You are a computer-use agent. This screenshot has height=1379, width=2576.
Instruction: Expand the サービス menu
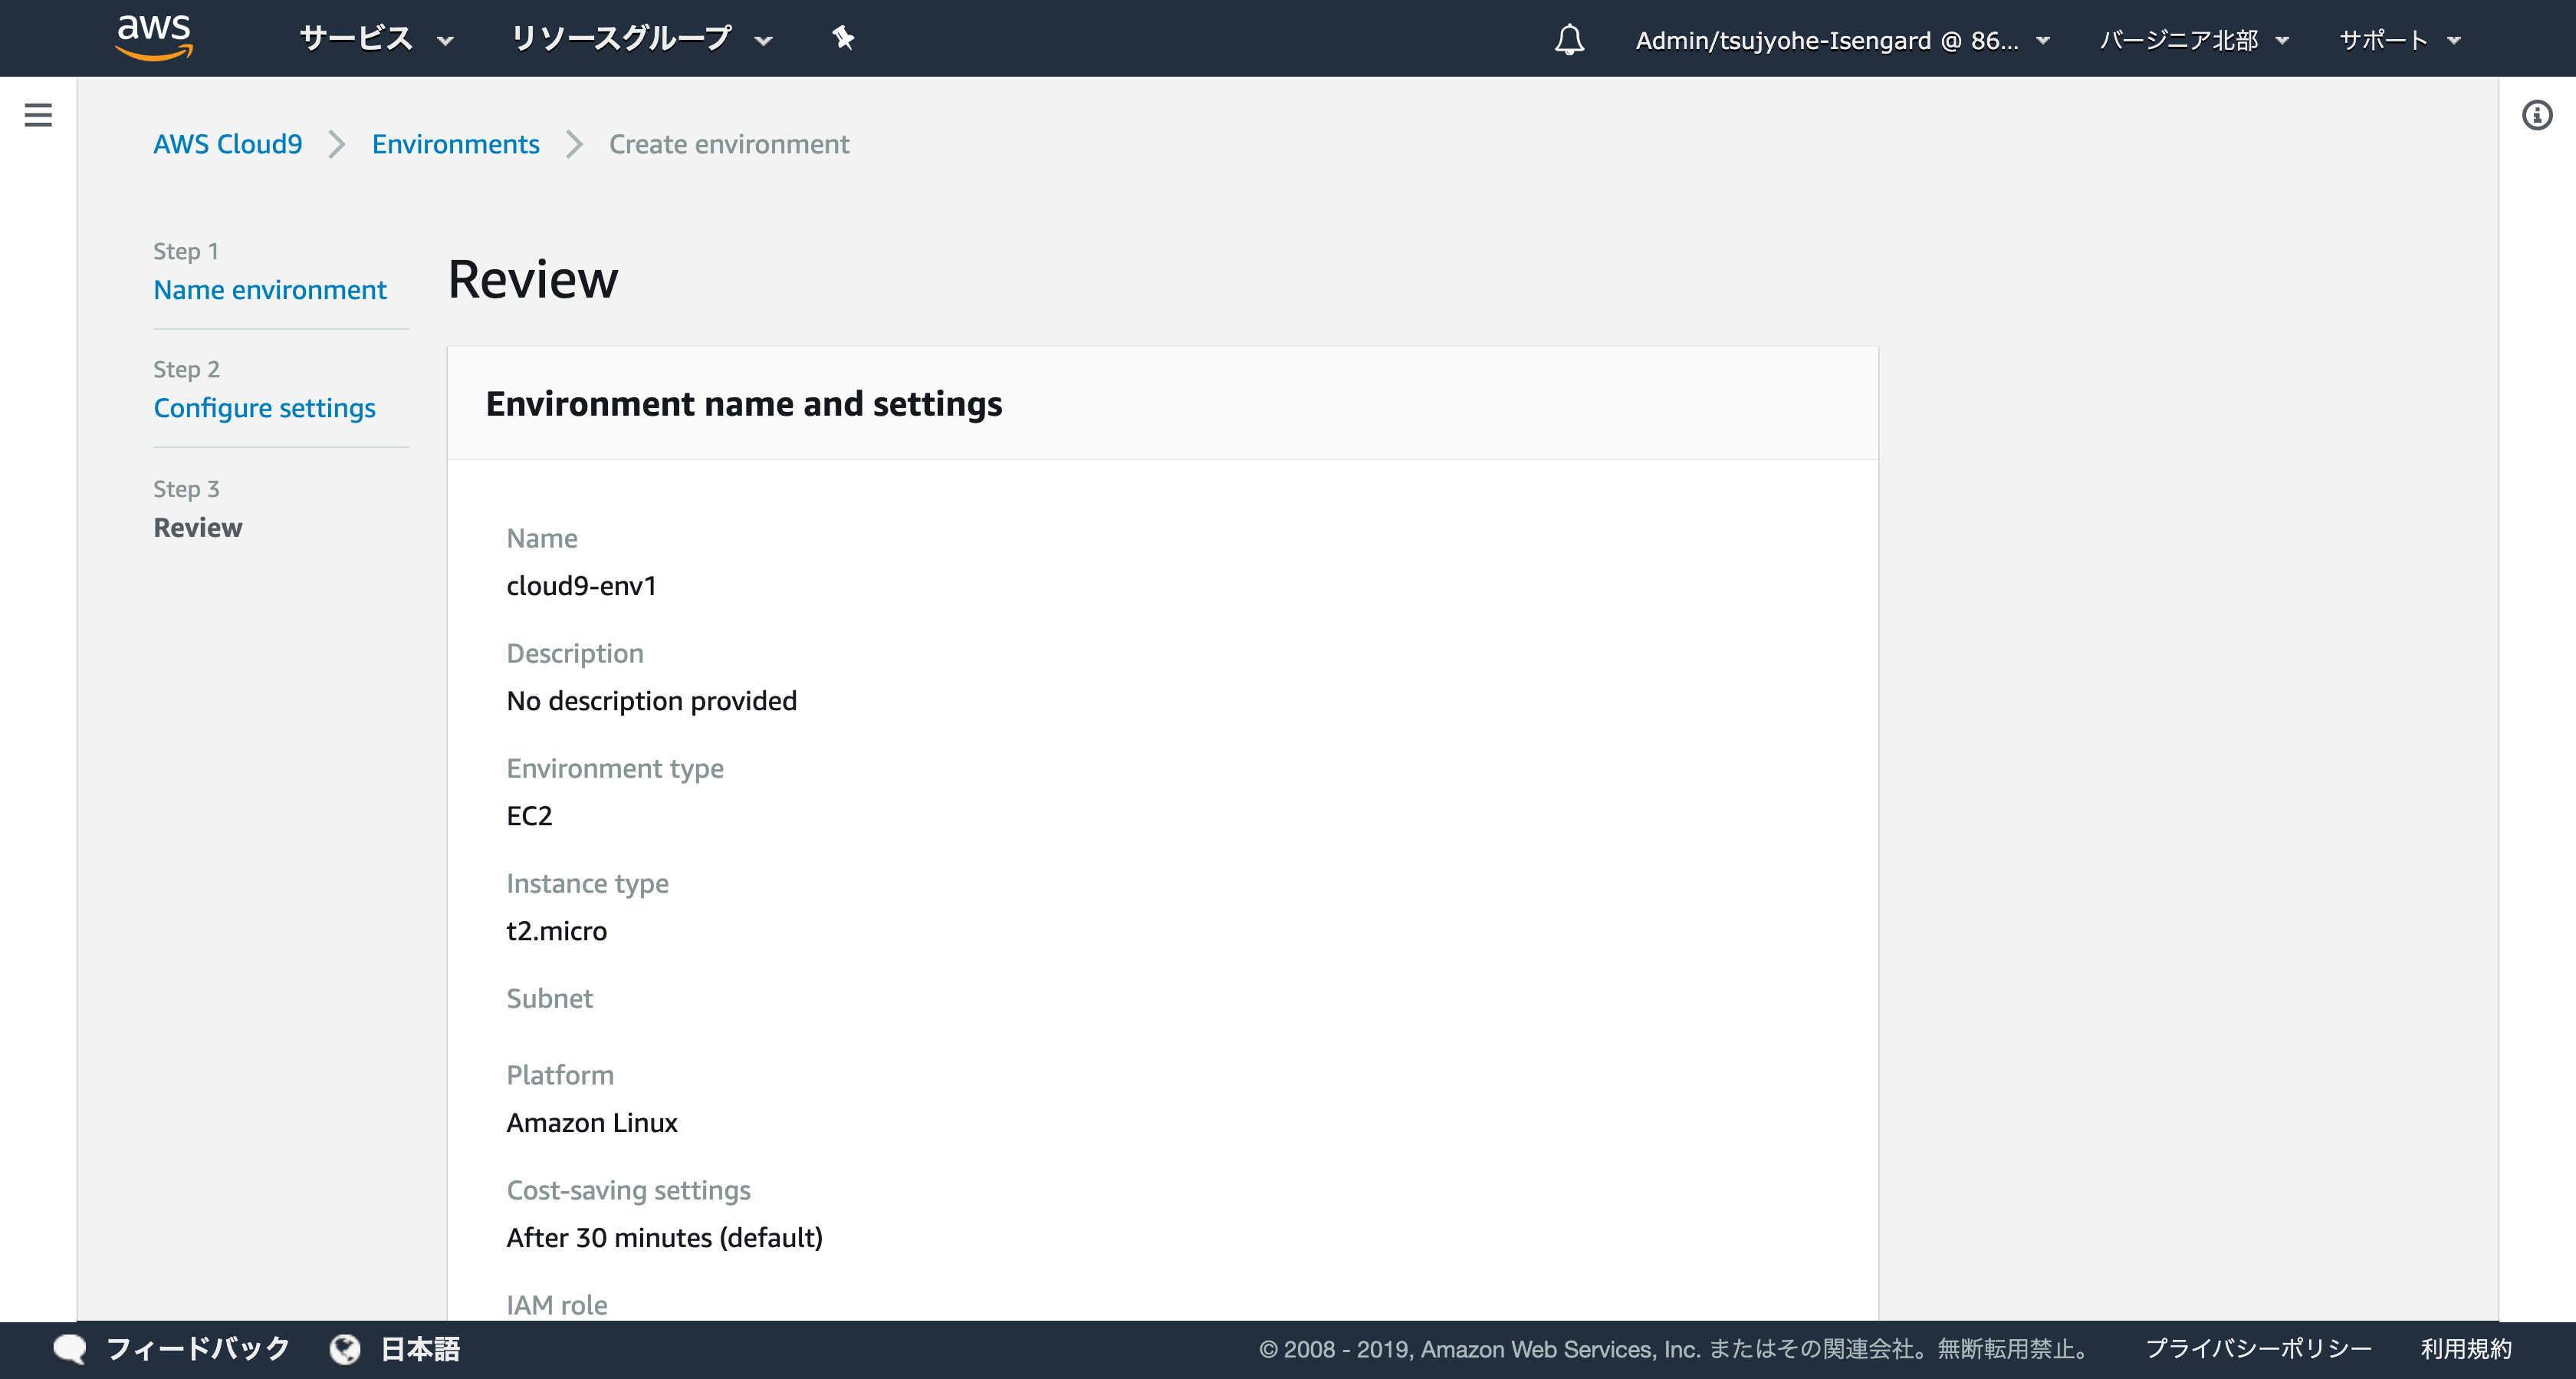tap(377, 39)
